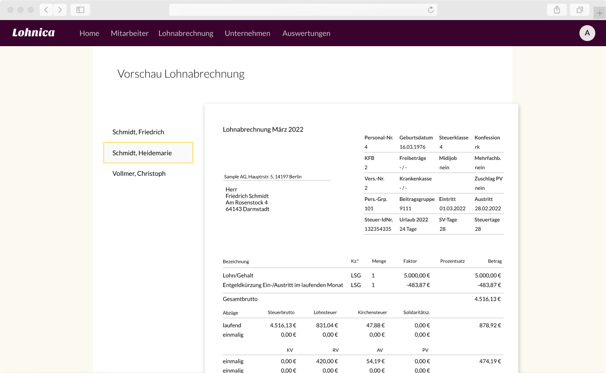Click the Konfession value 'rk'
Image resolution: width=606 pixels, height=373 pixels.
tap(477, 147)
